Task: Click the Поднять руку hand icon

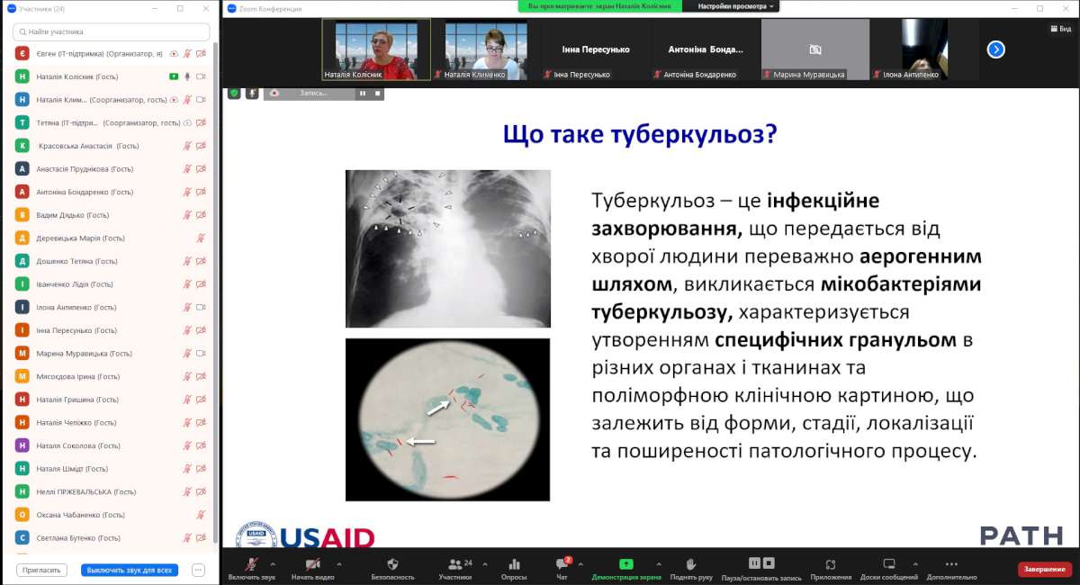Action: 691,564
